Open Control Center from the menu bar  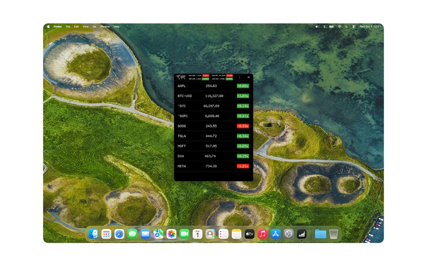354,27
